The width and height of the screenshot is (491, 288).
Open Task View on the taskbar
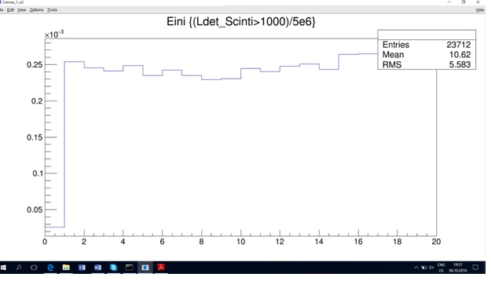(x=34, y=268)
